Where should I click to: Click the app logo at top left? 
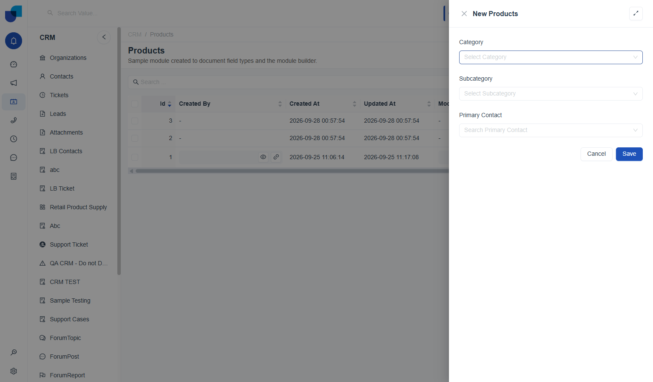[x=14, y=14]
